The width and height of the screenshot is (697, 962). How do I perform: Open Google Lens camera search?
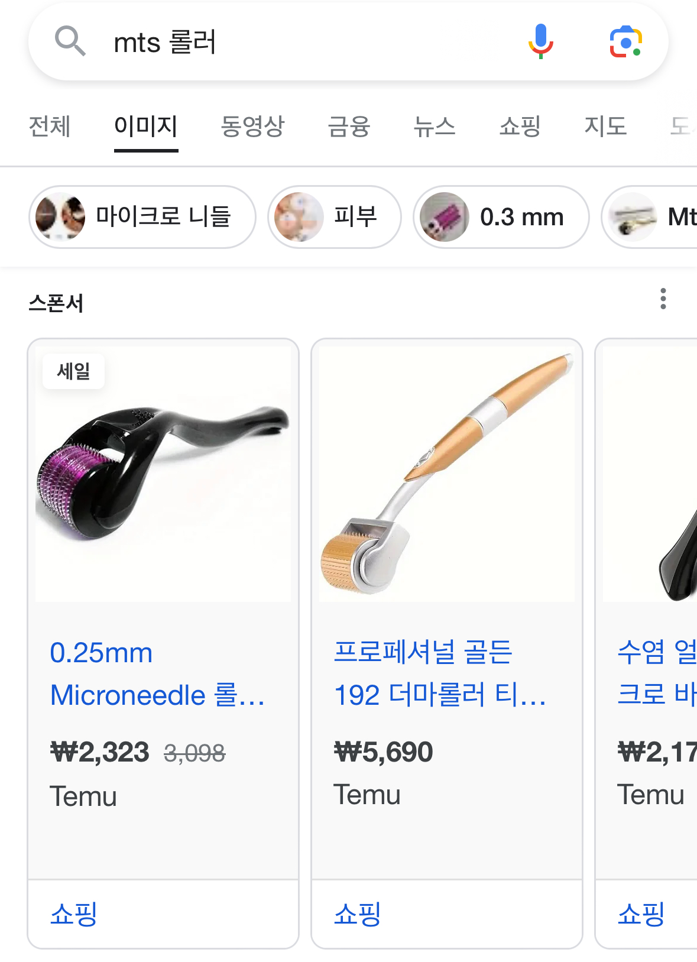click(625, 41)
